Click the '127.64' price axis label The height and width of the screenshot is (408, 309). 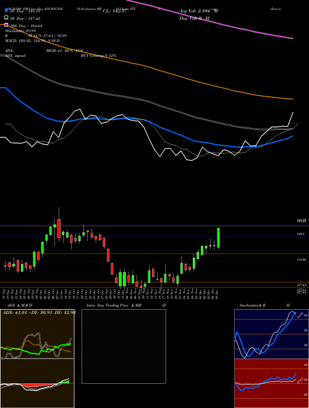point(302,285)
